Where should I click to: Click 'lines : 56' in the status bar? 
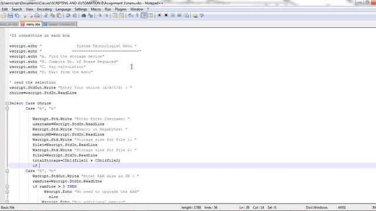pyautogui.click(x=211, y=207)
